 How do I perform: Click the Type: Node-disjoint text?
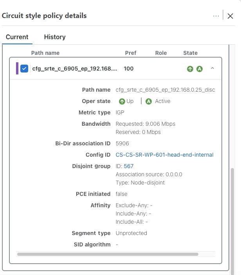point(140,183)
